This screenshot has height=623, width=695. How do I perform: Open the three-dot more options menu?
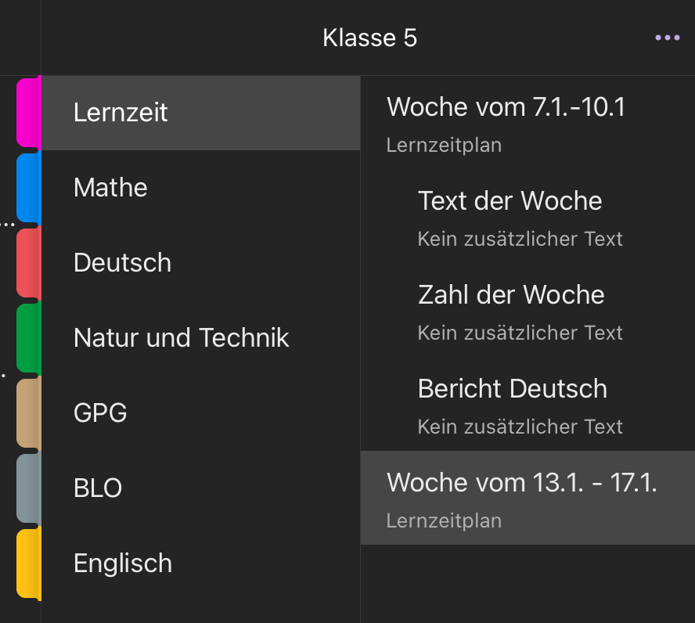click(x=667, y=38)
